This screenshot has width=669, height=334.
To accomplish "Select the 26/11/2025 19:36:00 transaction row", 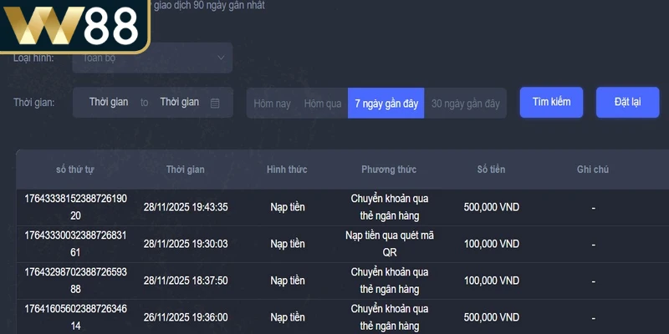I will pos(186,317).
